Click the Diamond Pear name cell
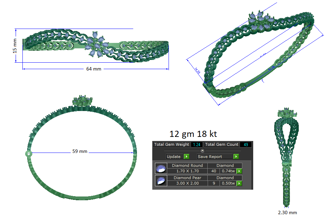 tap(187, 178)
